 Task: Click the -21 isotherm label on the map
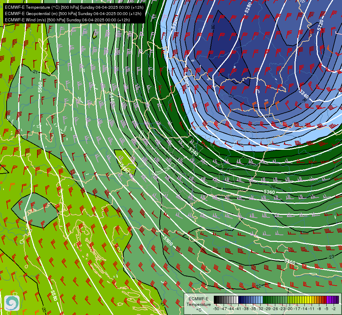35,72
